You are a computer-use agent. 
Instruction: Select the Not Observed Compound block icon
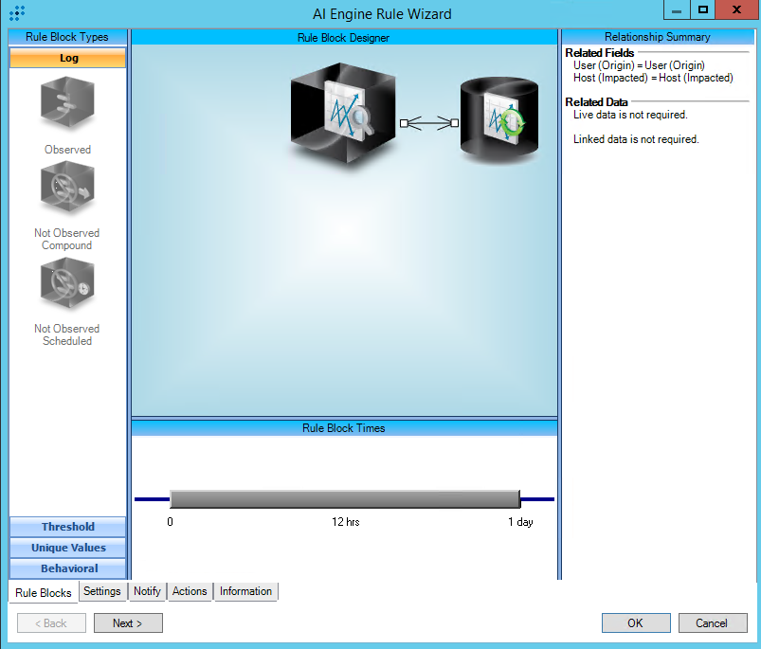click(x=67, y=189)
